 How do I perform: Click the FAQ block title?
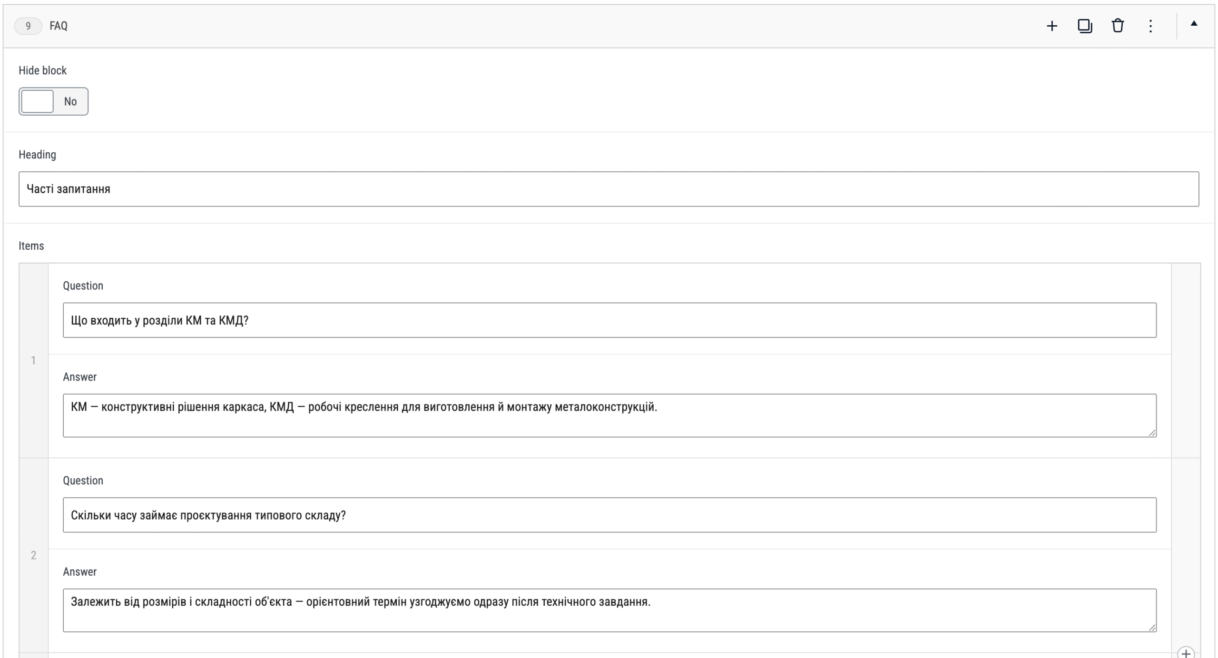(x=59, y=26)
